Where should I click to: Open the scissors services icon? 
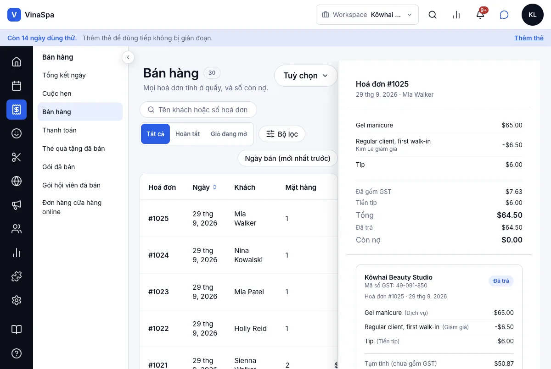point(17,157)
